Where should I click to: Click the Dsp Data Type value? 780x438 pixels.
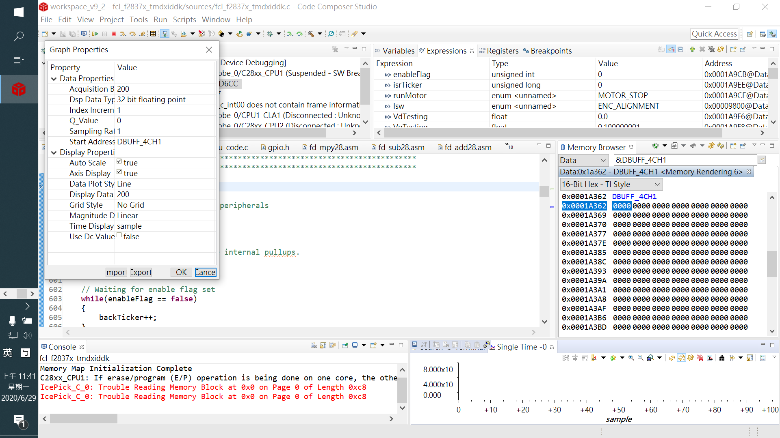coord(151,99)
